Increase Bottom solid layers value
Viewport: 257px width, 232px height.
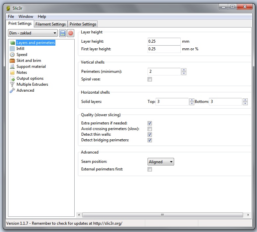click(245, 100)
